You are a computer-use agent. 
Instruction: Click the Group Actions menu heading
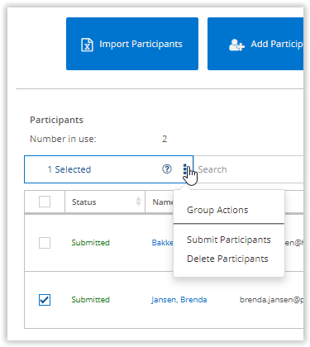coord(217,210)
